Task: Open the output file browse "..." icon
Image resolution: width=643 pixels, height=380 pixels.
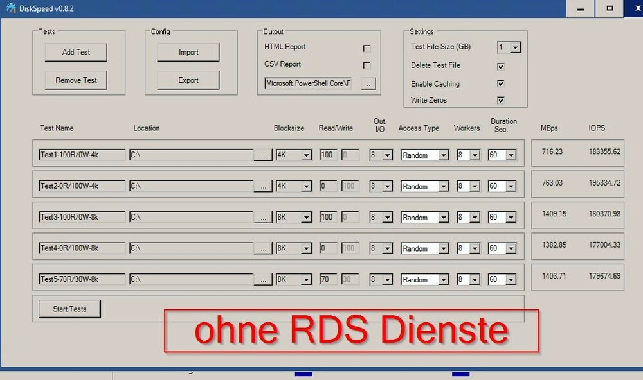Action: point(367,83)
